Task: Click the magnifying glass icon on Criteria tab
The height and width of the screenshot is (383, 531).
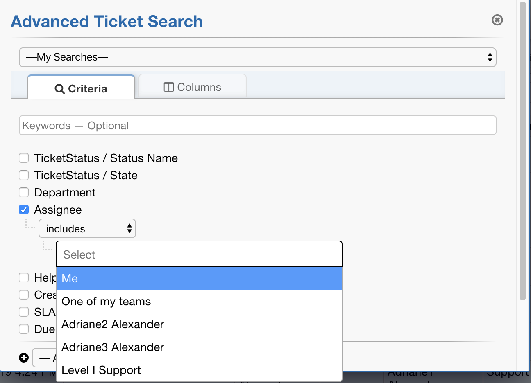Action: [61, 88]
